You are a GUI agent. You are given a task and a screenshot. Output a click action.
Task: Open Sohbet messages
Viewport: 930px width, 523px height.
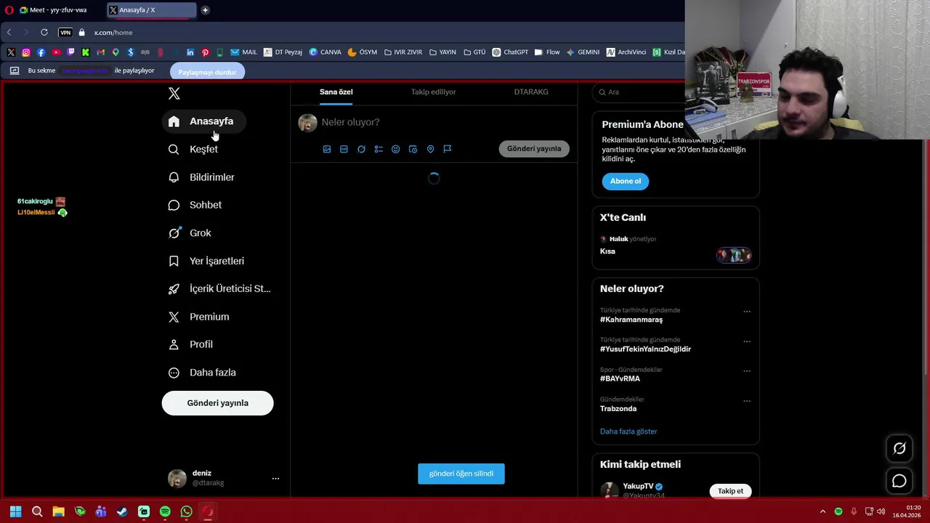click(195, 205)
